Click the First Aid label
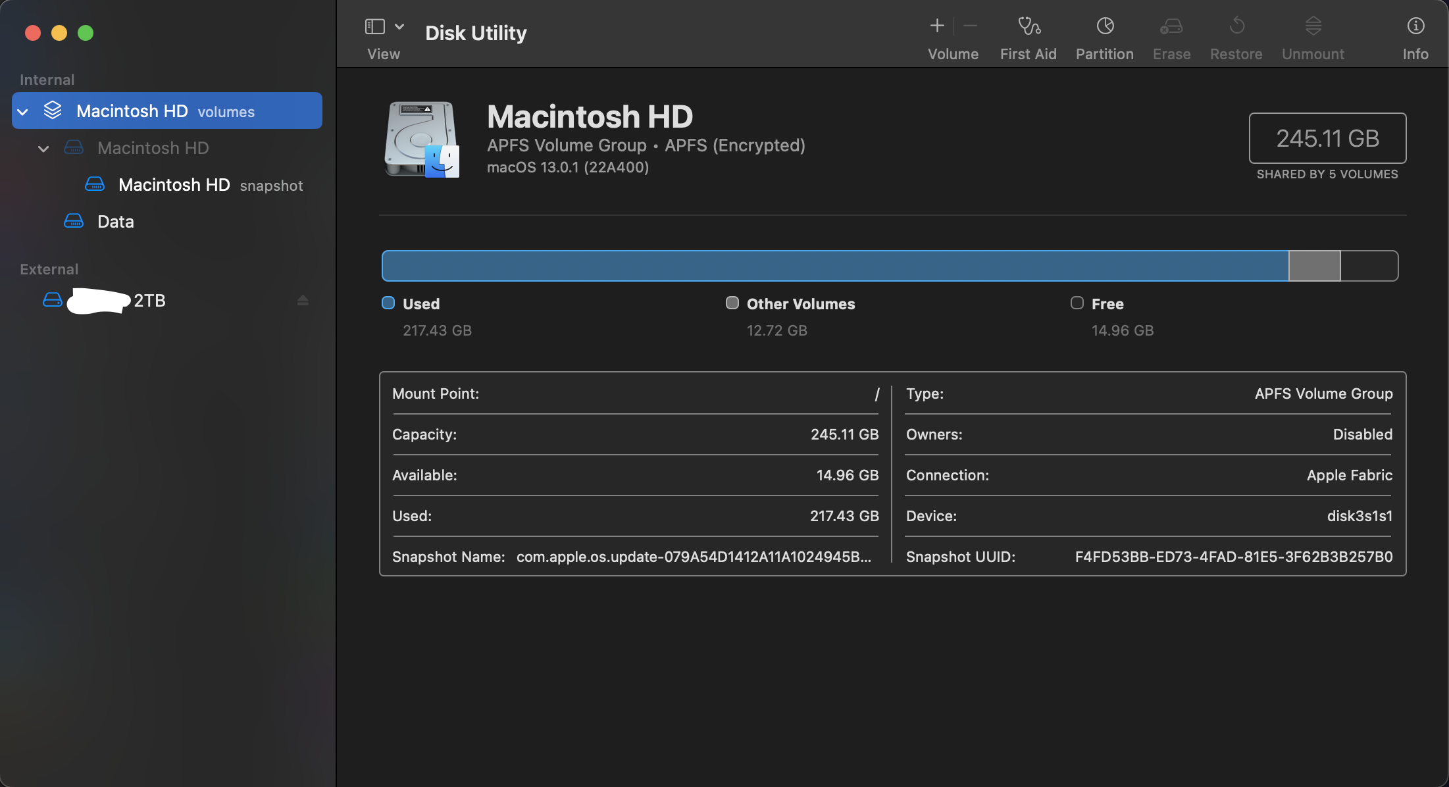Screen dimensions: 1449x787 pos(1029,54)
